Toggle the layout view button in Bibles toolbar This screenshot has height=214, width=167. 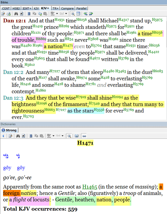click(x=78, y=14)
